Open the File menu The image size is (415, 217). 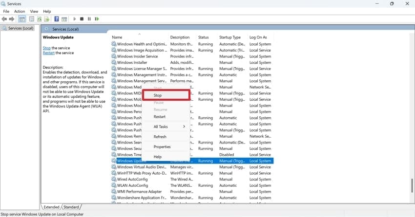(x=6, y=11)
